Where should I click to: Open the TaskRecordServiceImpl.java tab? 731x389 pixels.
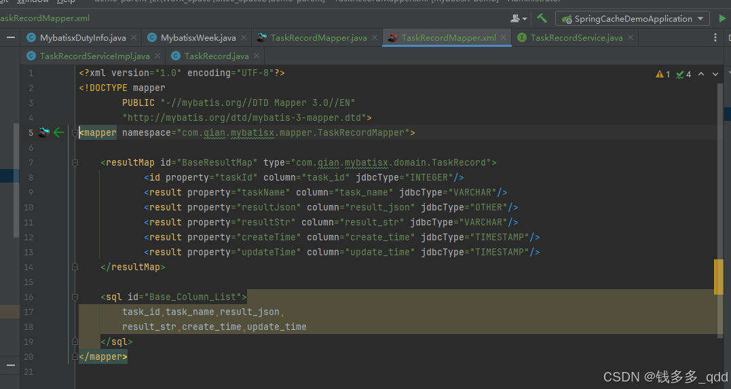[x=94, y=56]
